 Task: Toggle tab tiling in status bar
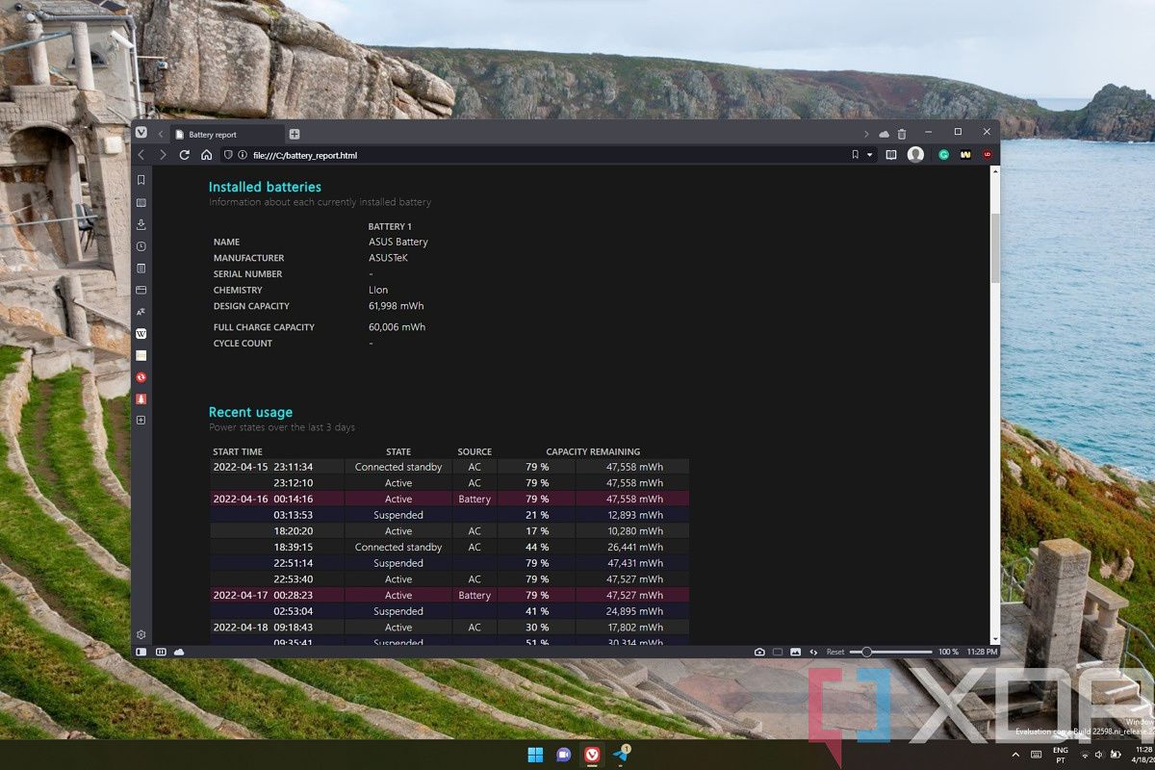pyautogui.click(x=778, y=652)
